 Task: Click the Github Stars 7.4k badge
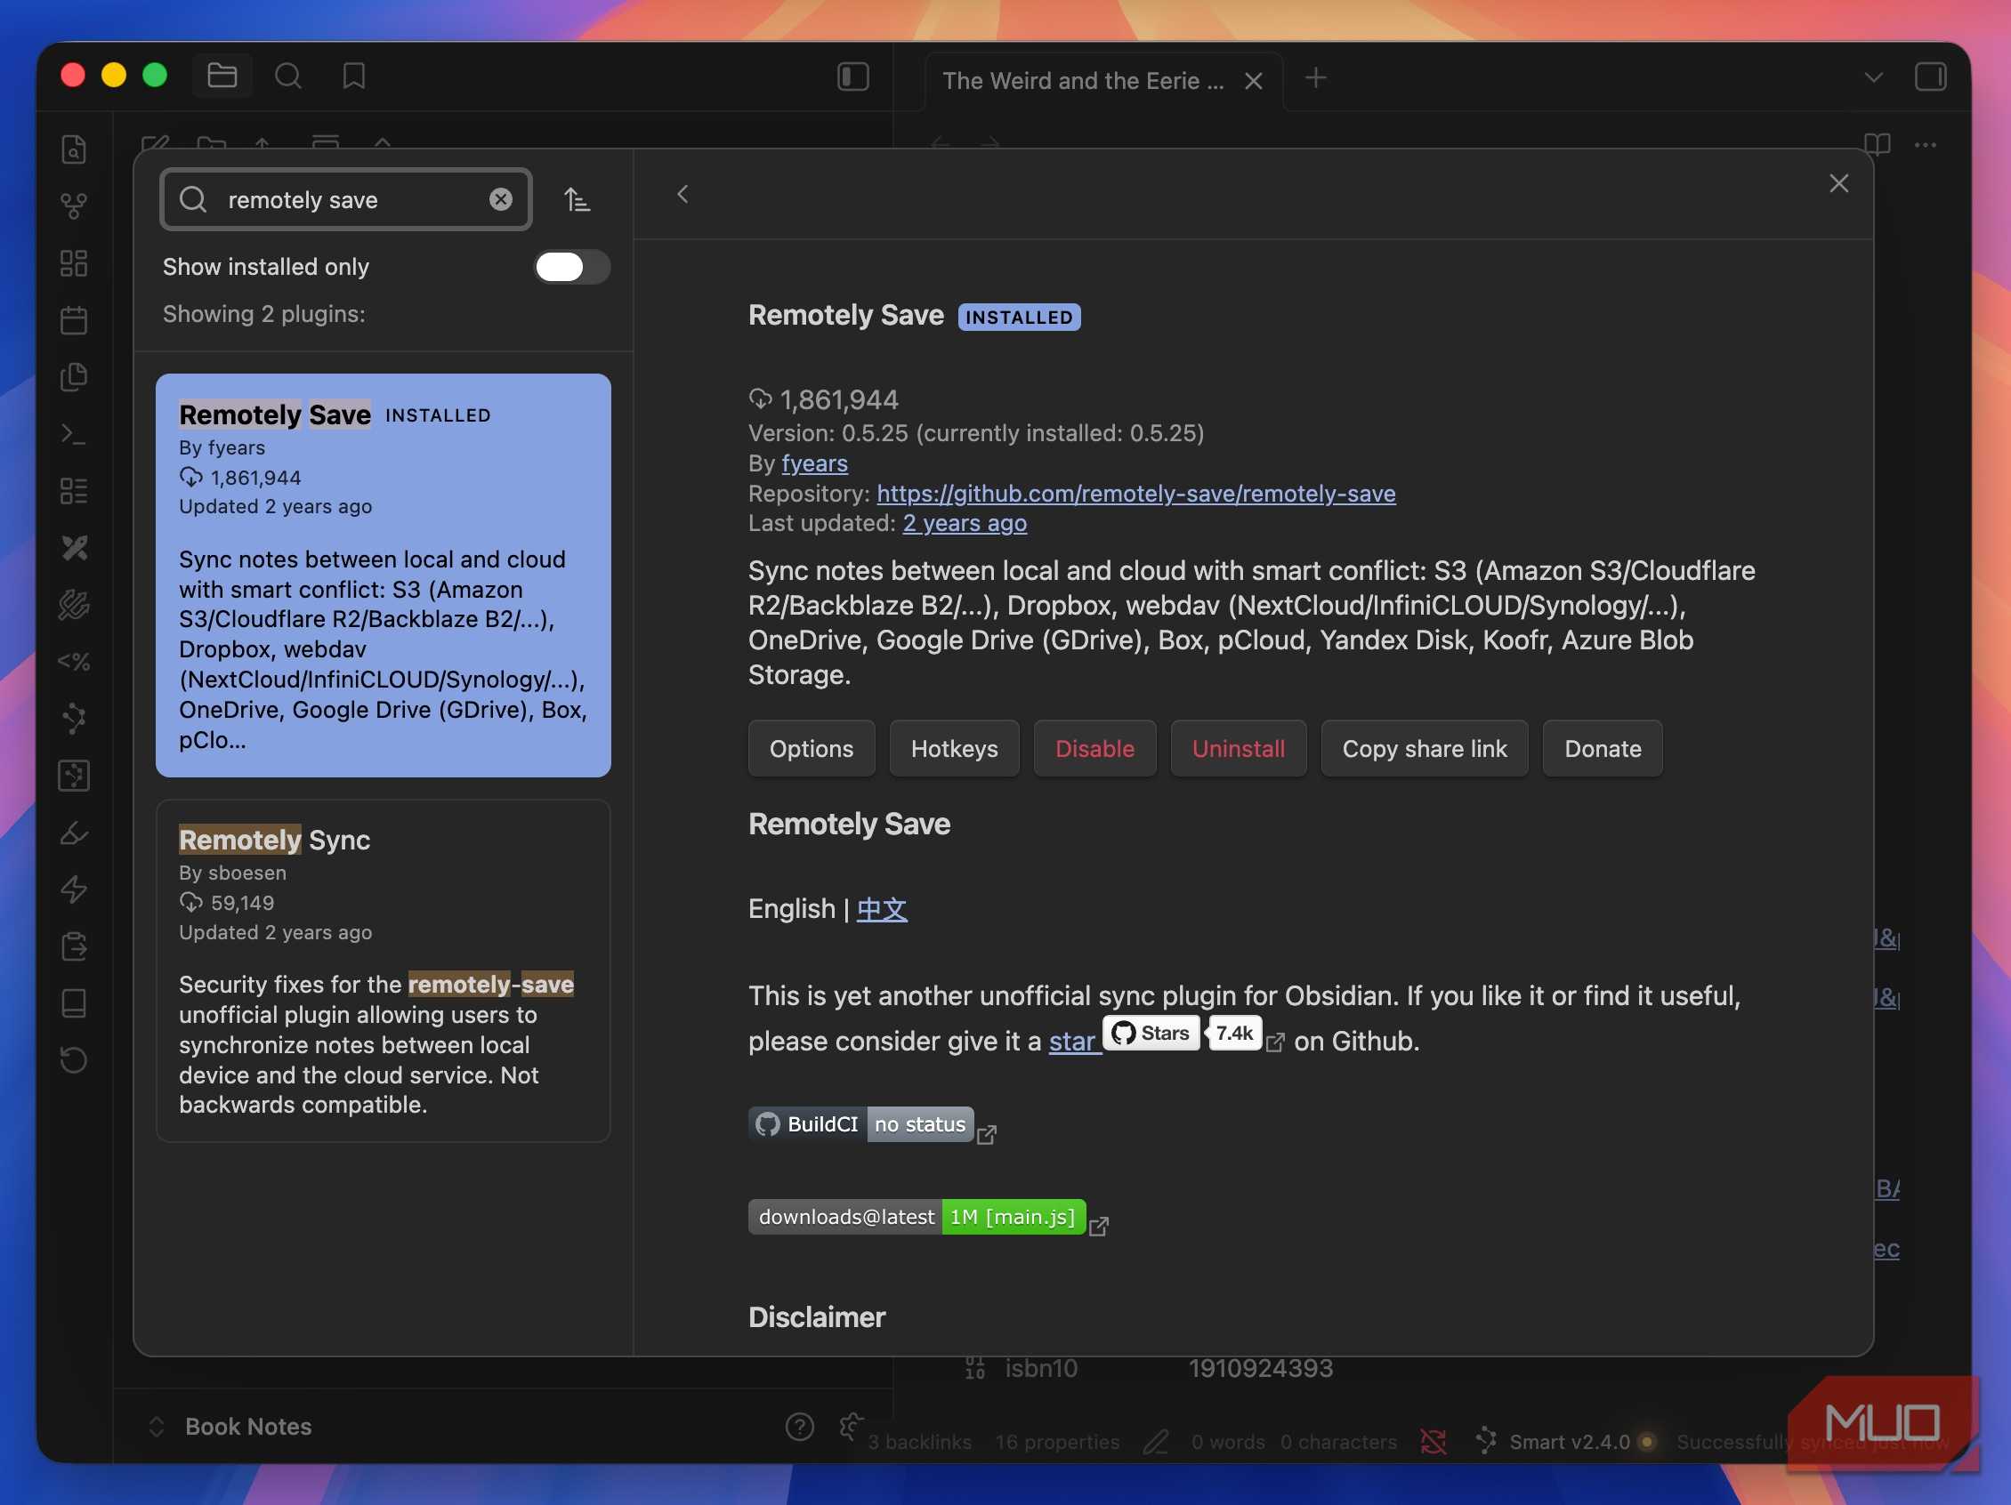click(x=1182, y=1034)
